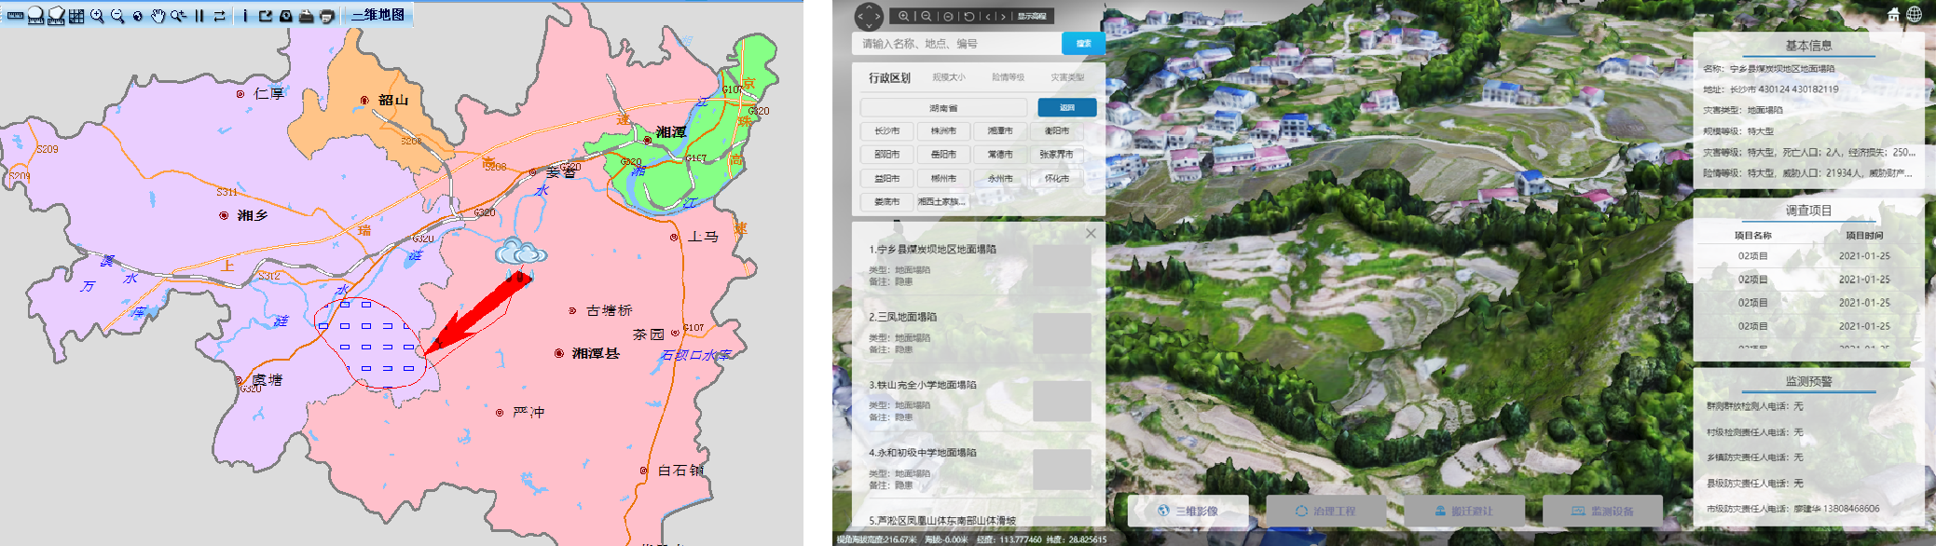Click the reset rotation icon in 3D toolbar
The height and width of the screenshot is (546, 1936).
pyautogui.click(x=969, y=16)
